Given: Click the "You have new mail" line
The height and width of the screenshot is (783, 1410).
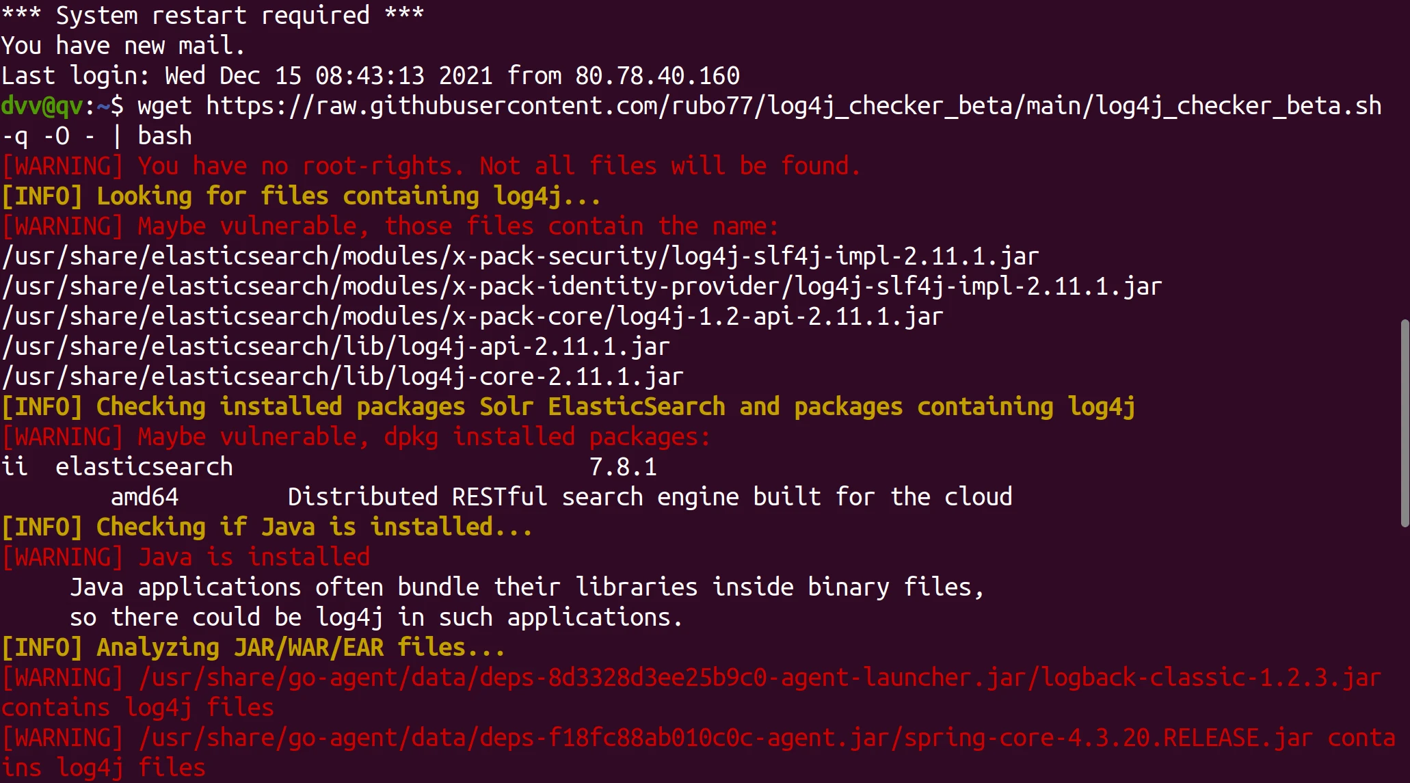Looking at the screenshot, I should 123,46.
